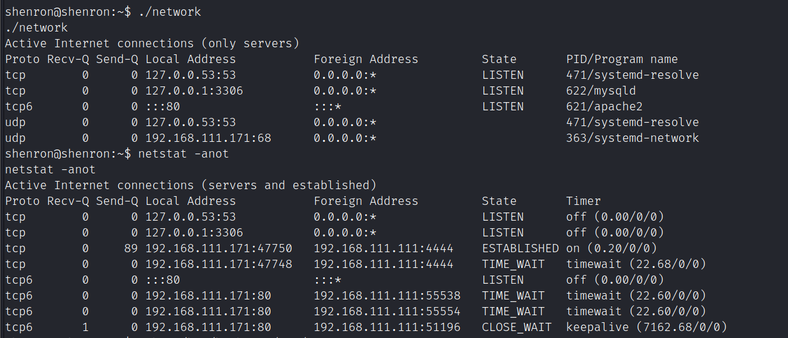Select the ESTABLISHED connection state
The image size is (788, 338).
point(520,248)
